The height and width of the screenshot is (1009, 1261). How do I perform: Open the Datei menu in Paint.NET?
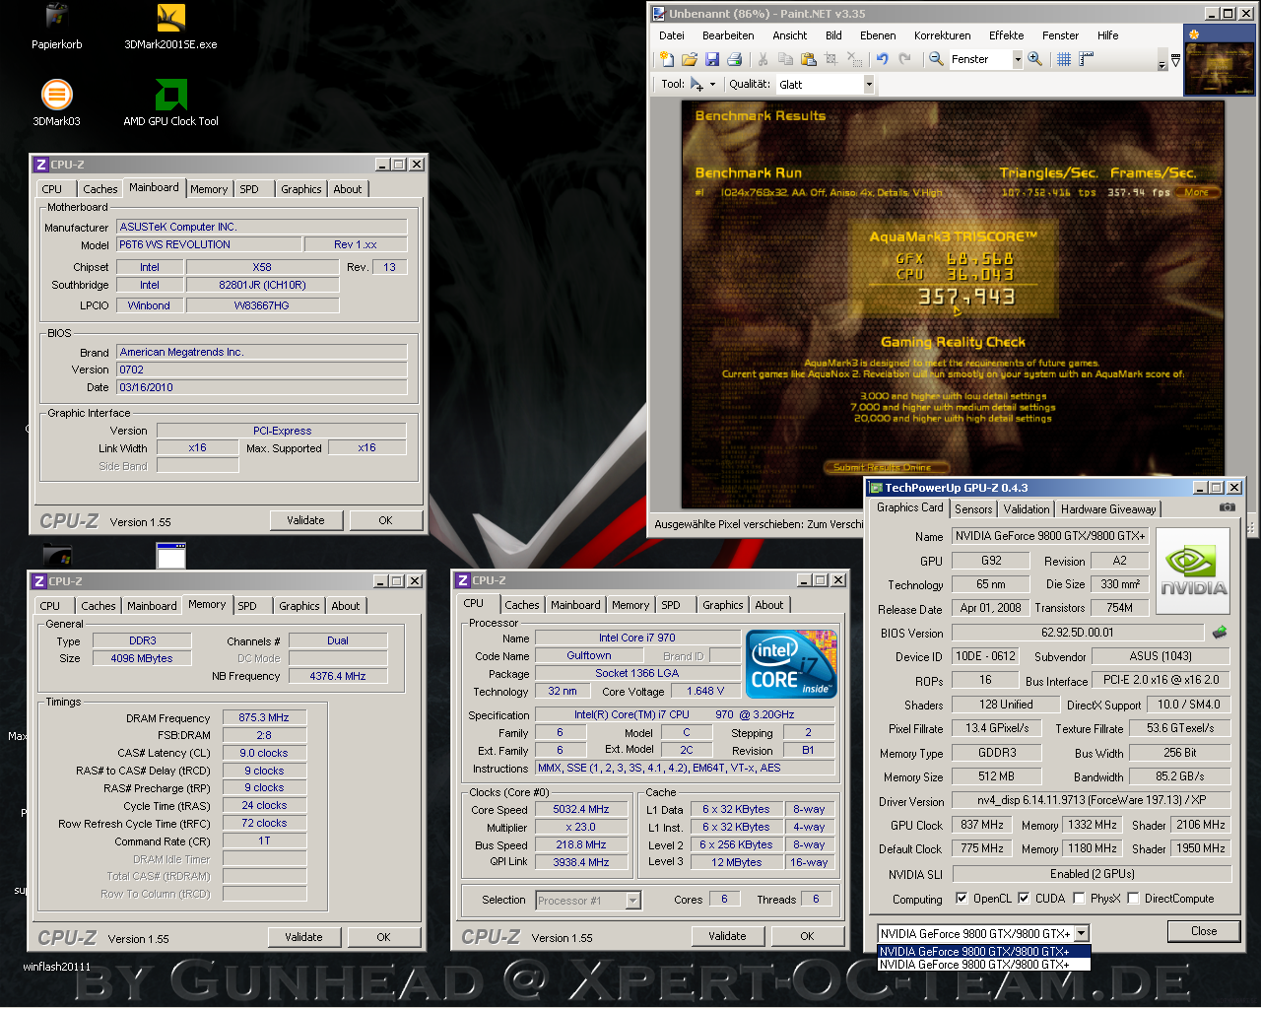[672, 35]
